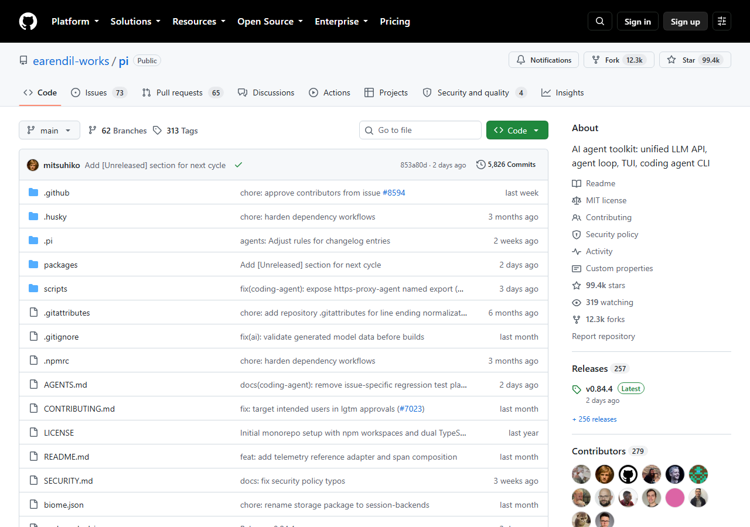
Task: Open the .pi folder icon
Action: click(x=33, y=241)
